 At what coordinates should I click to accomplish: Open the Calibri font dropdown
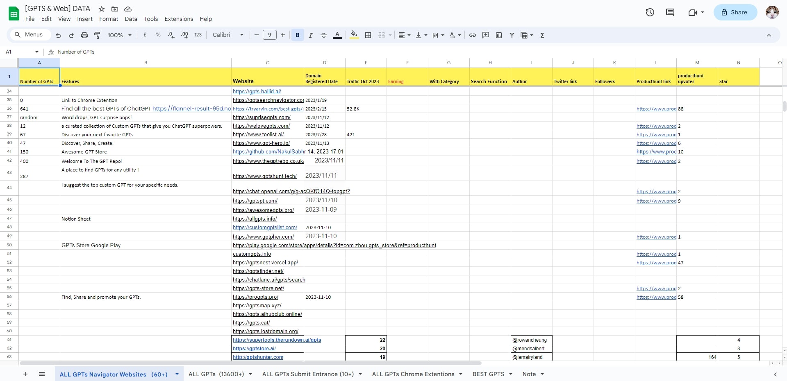(x=228, y=35)
